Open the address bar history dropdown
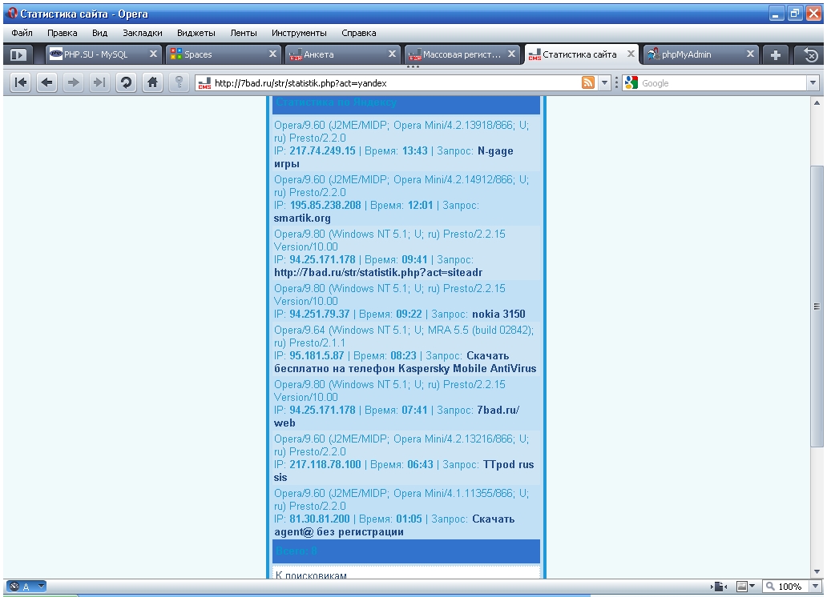This screenshot has height=597, width=827. click(604, 82)
